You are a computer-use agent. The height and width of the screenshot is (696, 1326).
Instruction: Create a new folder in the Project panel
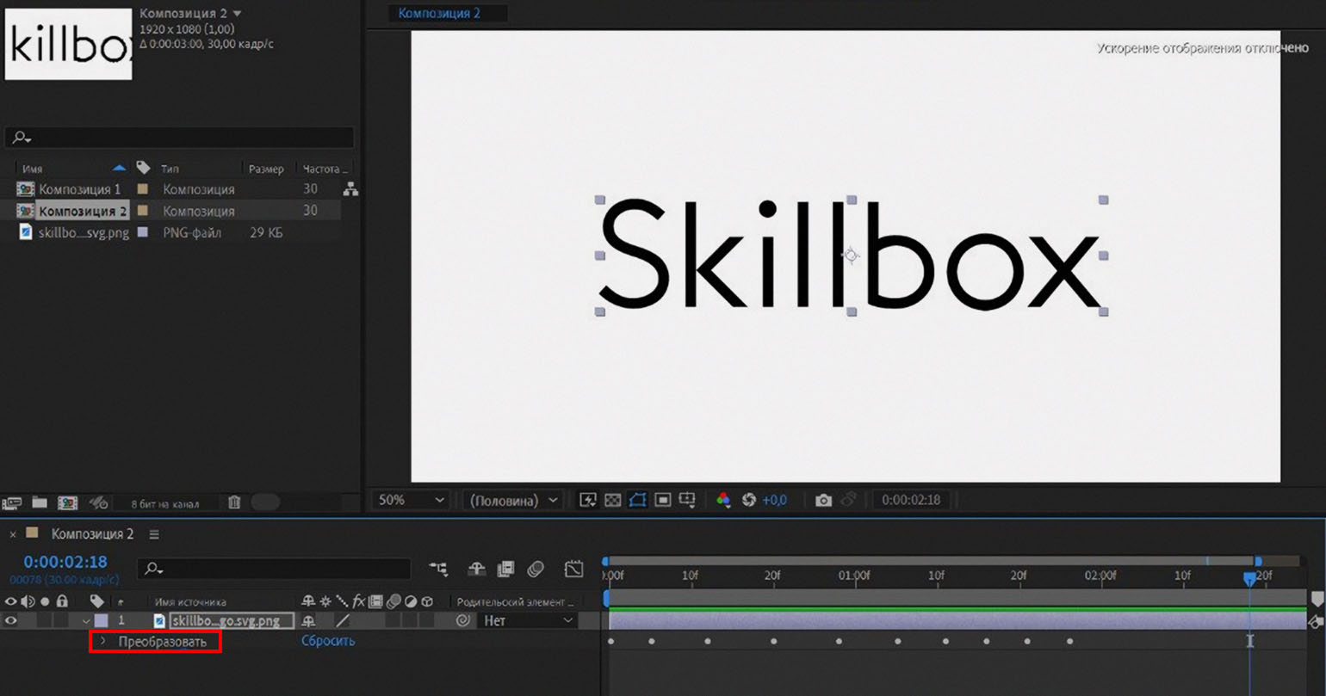coord(40,502)
